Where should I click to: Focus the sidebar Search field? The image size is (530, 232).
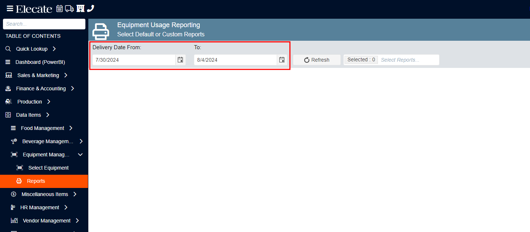44,24
